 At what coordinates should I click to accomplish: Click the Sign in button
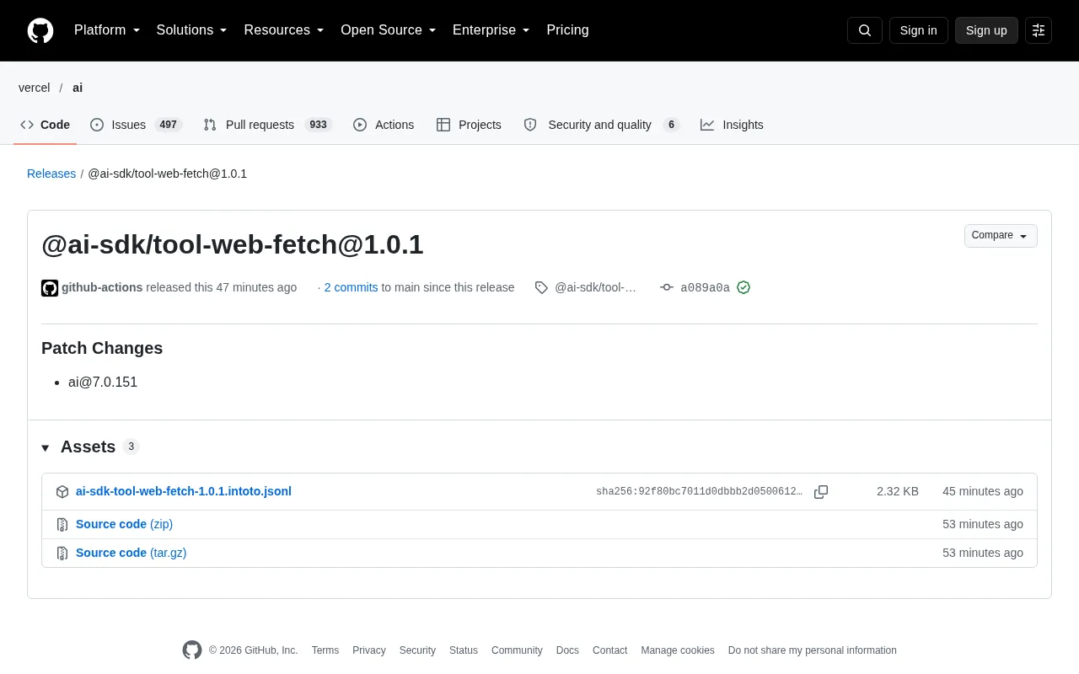919,30
